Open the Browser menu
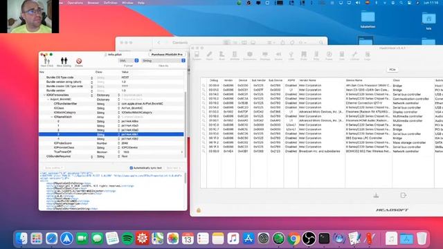This screenshot has height=249, width=443. tap(93, 3)
